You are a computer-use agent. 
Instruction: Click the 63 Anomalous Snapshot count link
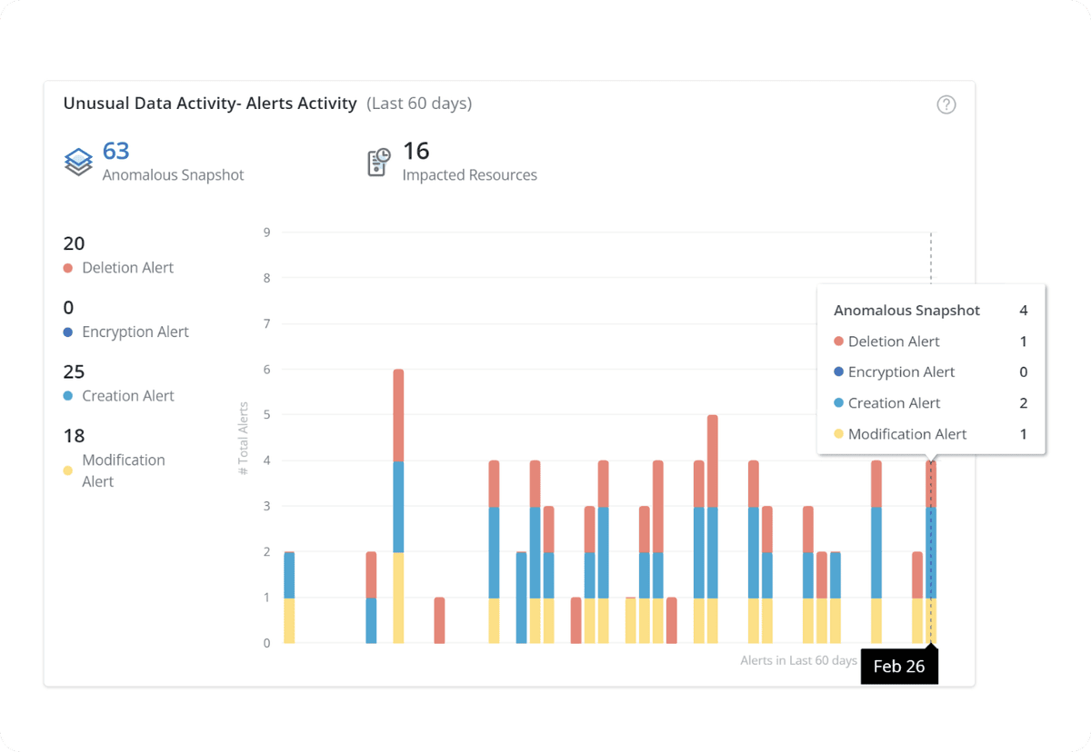[x=117, y=150]
